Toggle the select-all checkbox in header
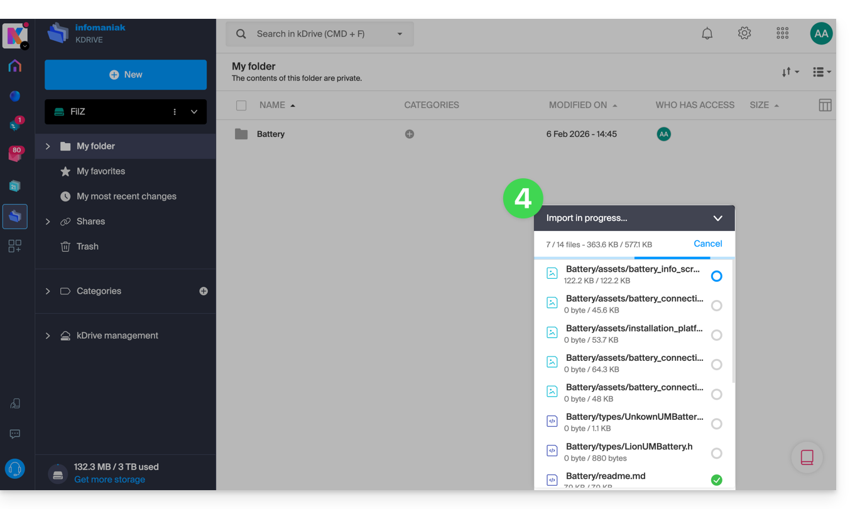 tap(241, 105)
